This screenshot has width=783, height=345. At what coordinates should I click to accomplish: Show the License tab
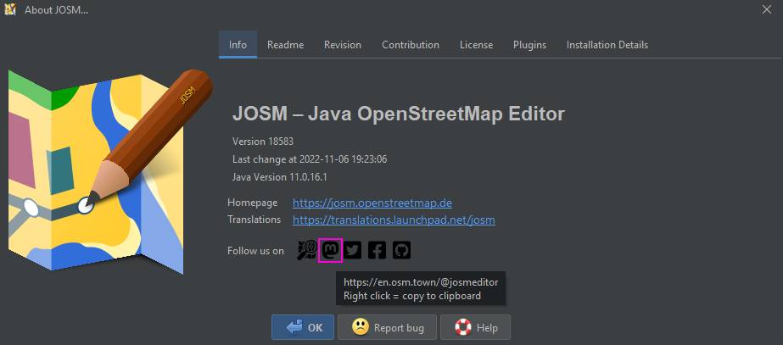coord(477,44)
